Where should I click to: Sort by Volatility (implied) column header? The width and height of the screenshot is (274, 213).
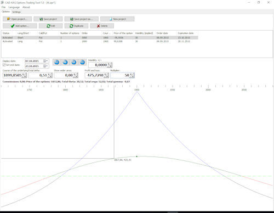[145, 33]
